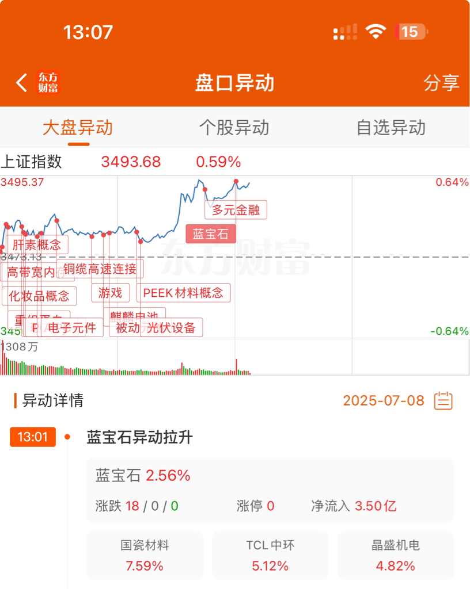Open the 国瓷材料 stock card
The image size is (470, 589).
click(145, 555)
